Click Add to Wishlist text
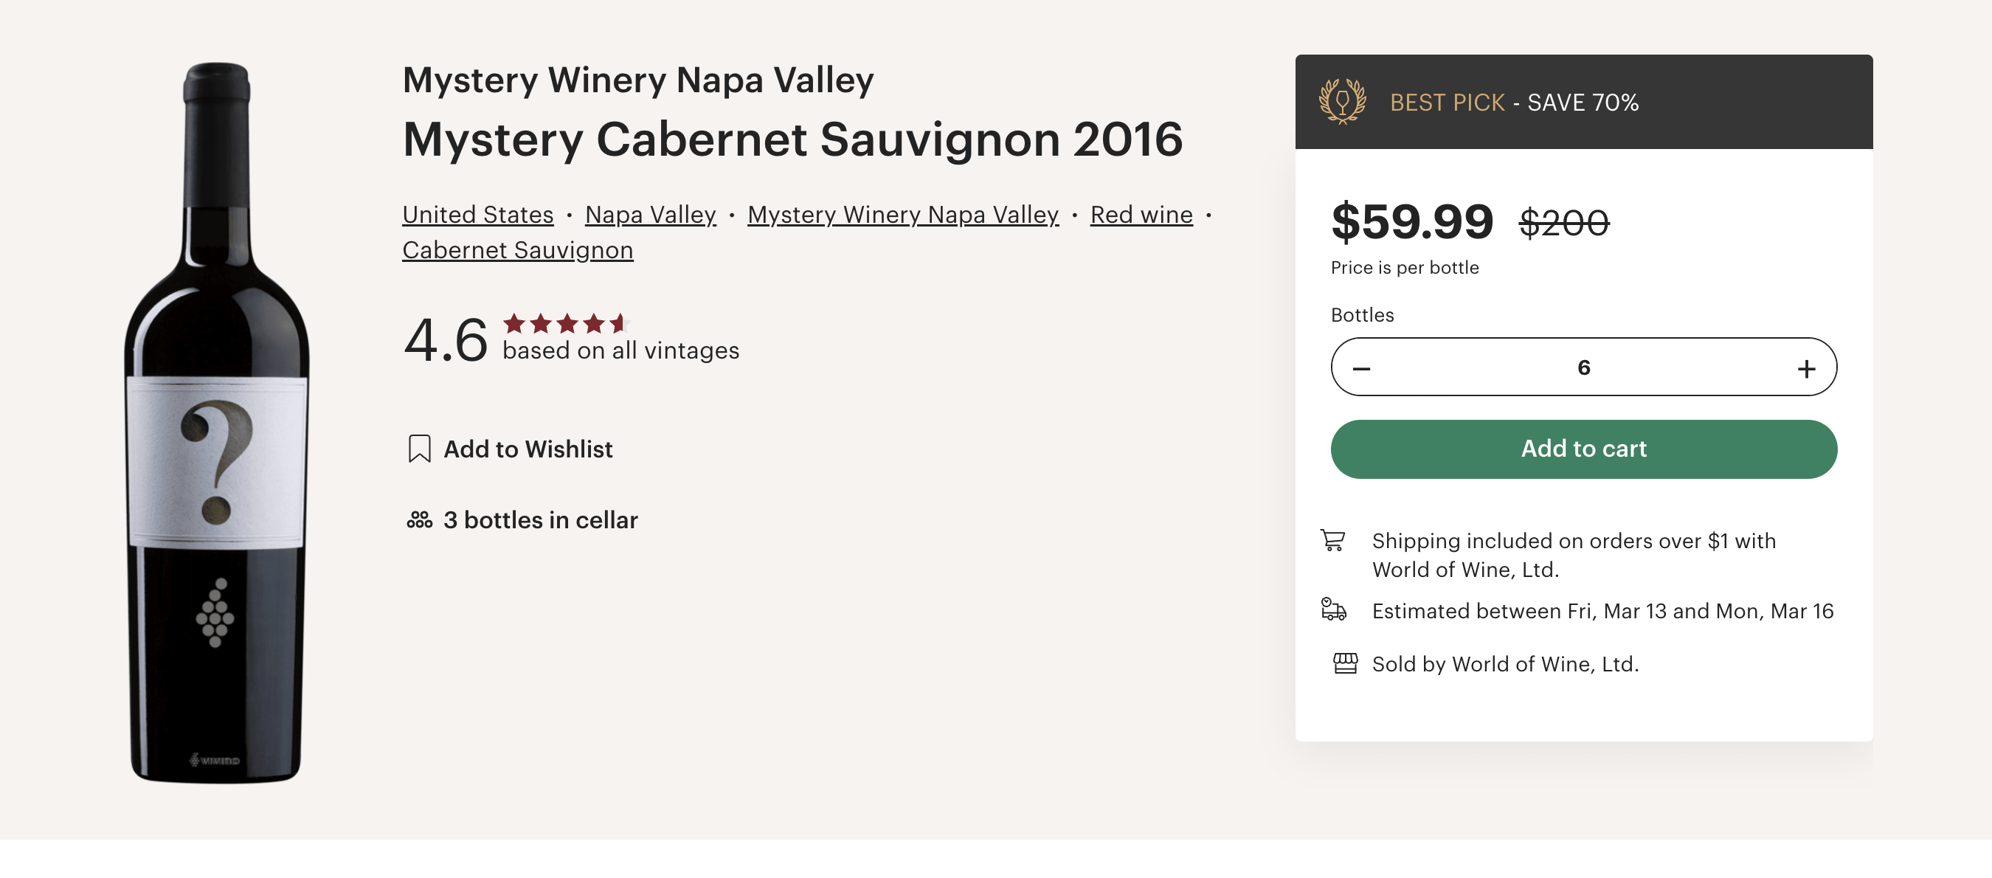 [528, 449]
